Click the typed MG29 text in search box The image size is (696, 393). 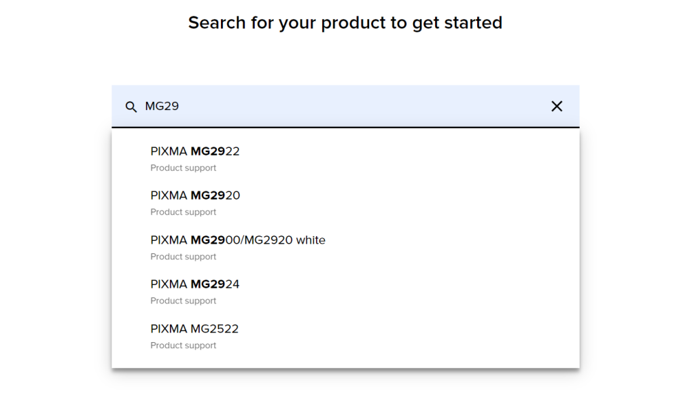(x=162, y=107)
